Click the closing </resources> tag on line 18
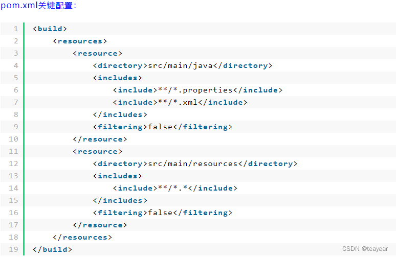Image resolution: width=396 pixels, height=257 pixels. click(x=82, y=237)
